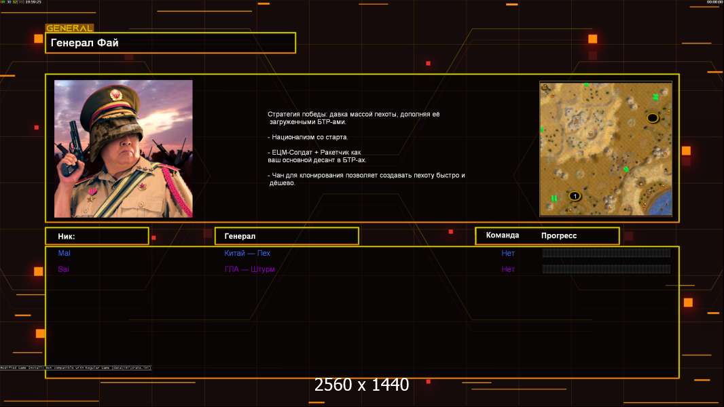Screen dimensions: 724x407
Task: Select the 'Генерал' column header
Action: point(287,236)
